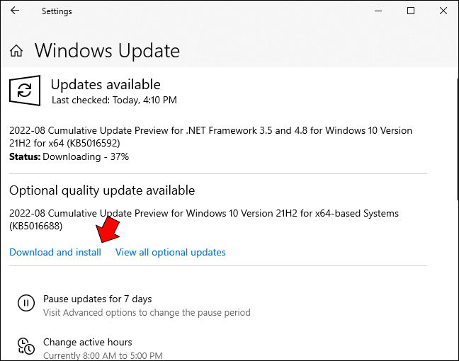Viewport: 459px width, 361px height.
Task: Close the Settings window
Action: (443, 11)
